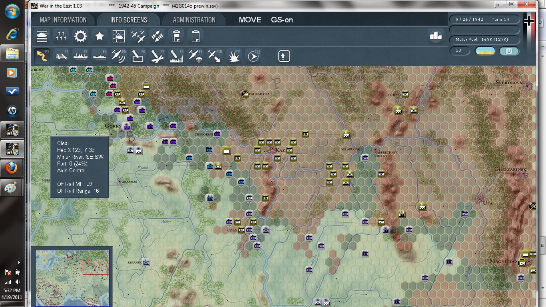Select F10 air transfer mode

215,56
